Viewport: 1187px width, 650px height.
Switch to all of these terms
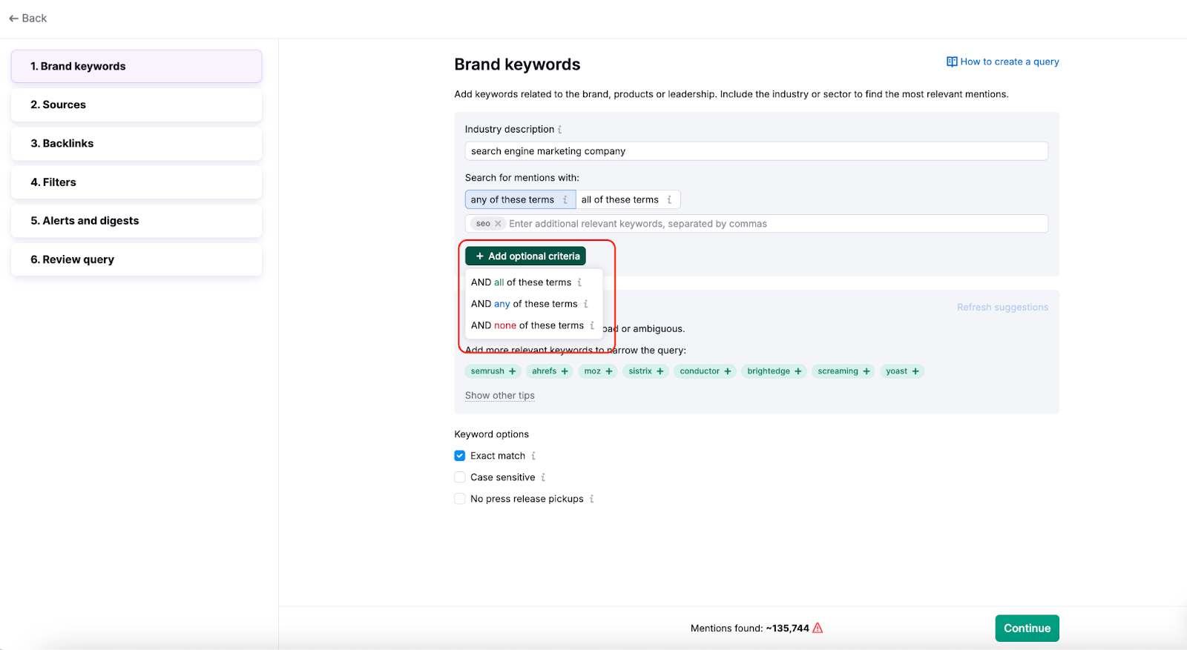click(x=620, y=200)
